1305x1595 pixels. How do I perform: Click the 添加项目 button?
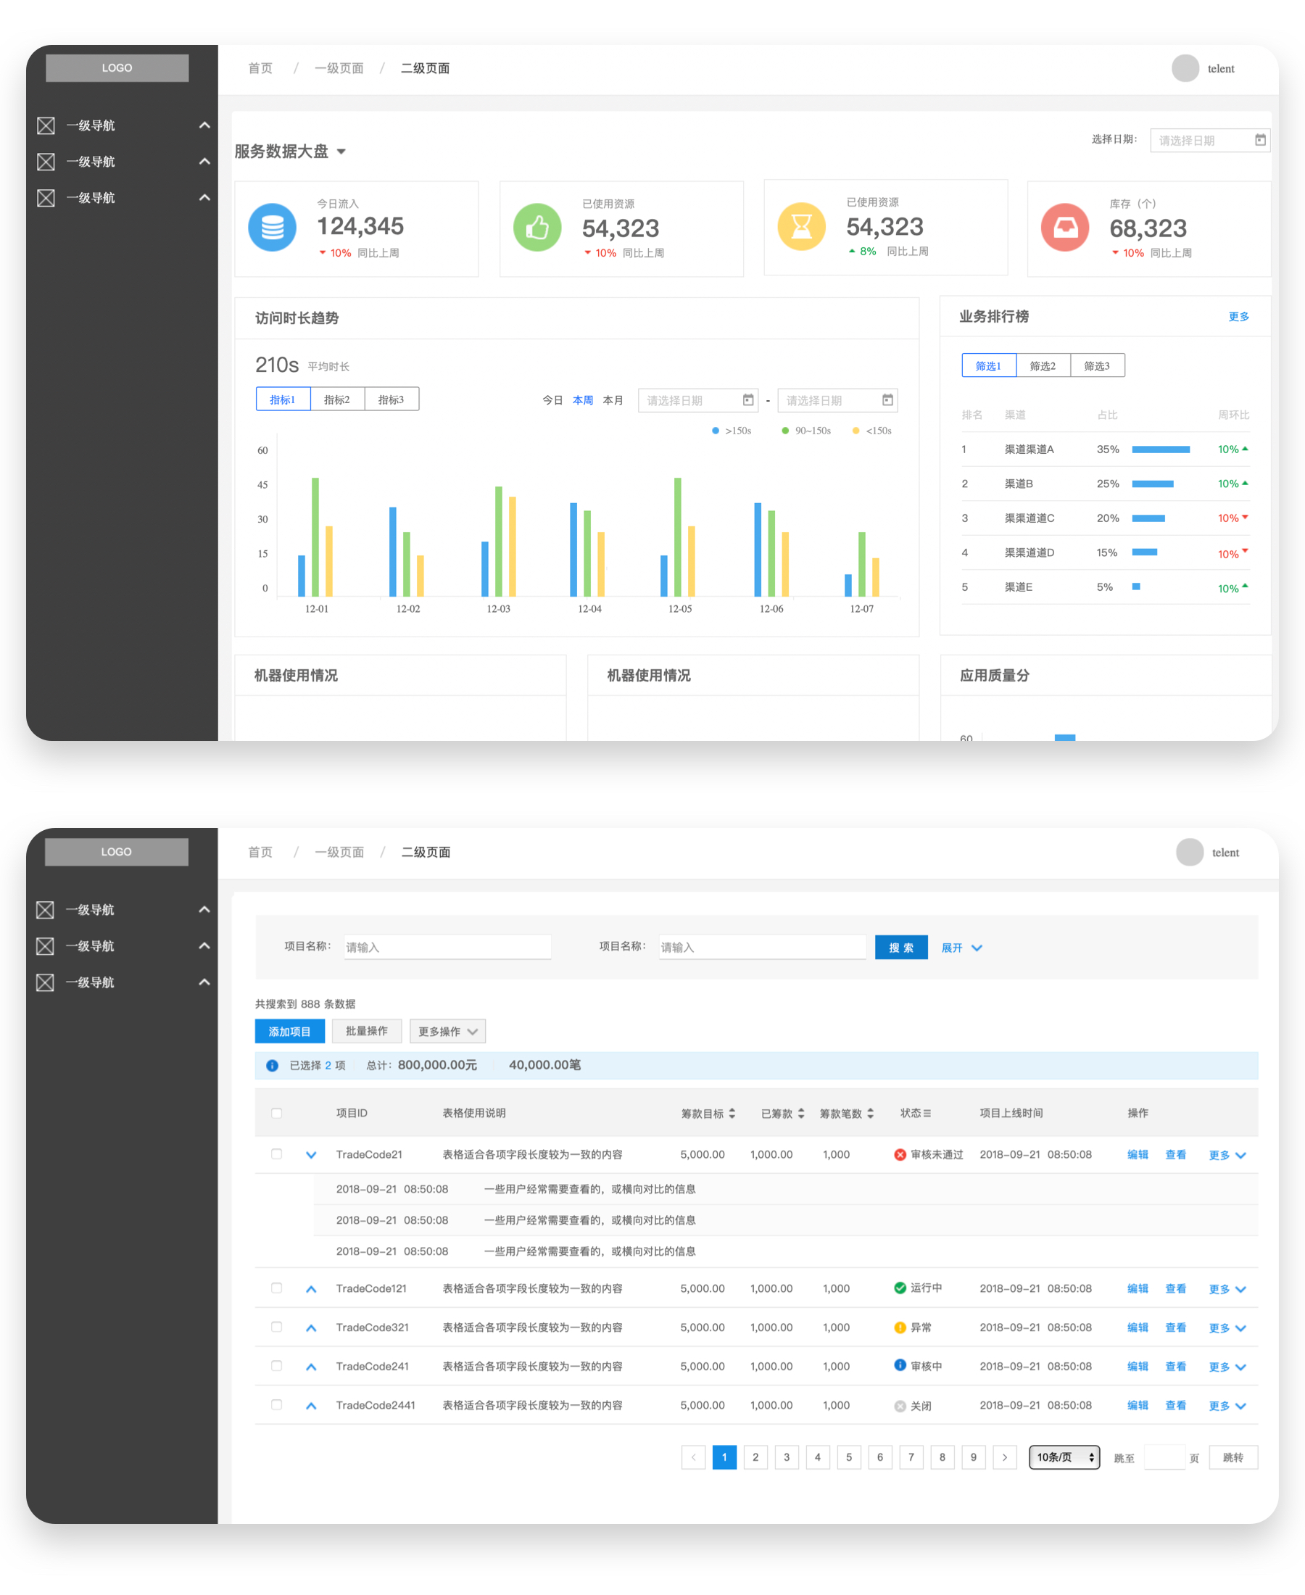click(x=289, y=1031)
